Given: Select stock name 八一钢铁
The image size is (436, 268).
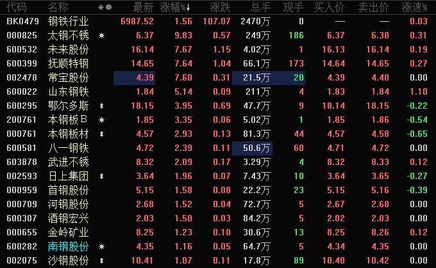Looking at the screenshot, I should point(68,148).
